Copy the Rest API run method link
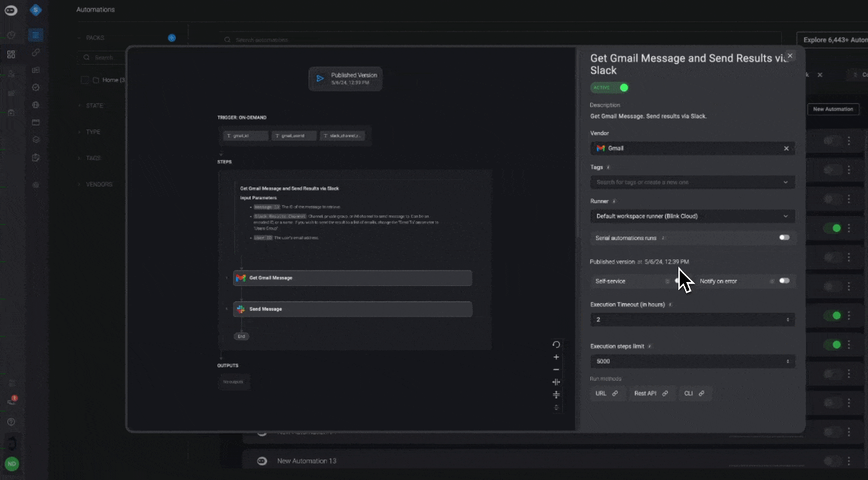This screenshot has width=868, height=480. (651, 393)
